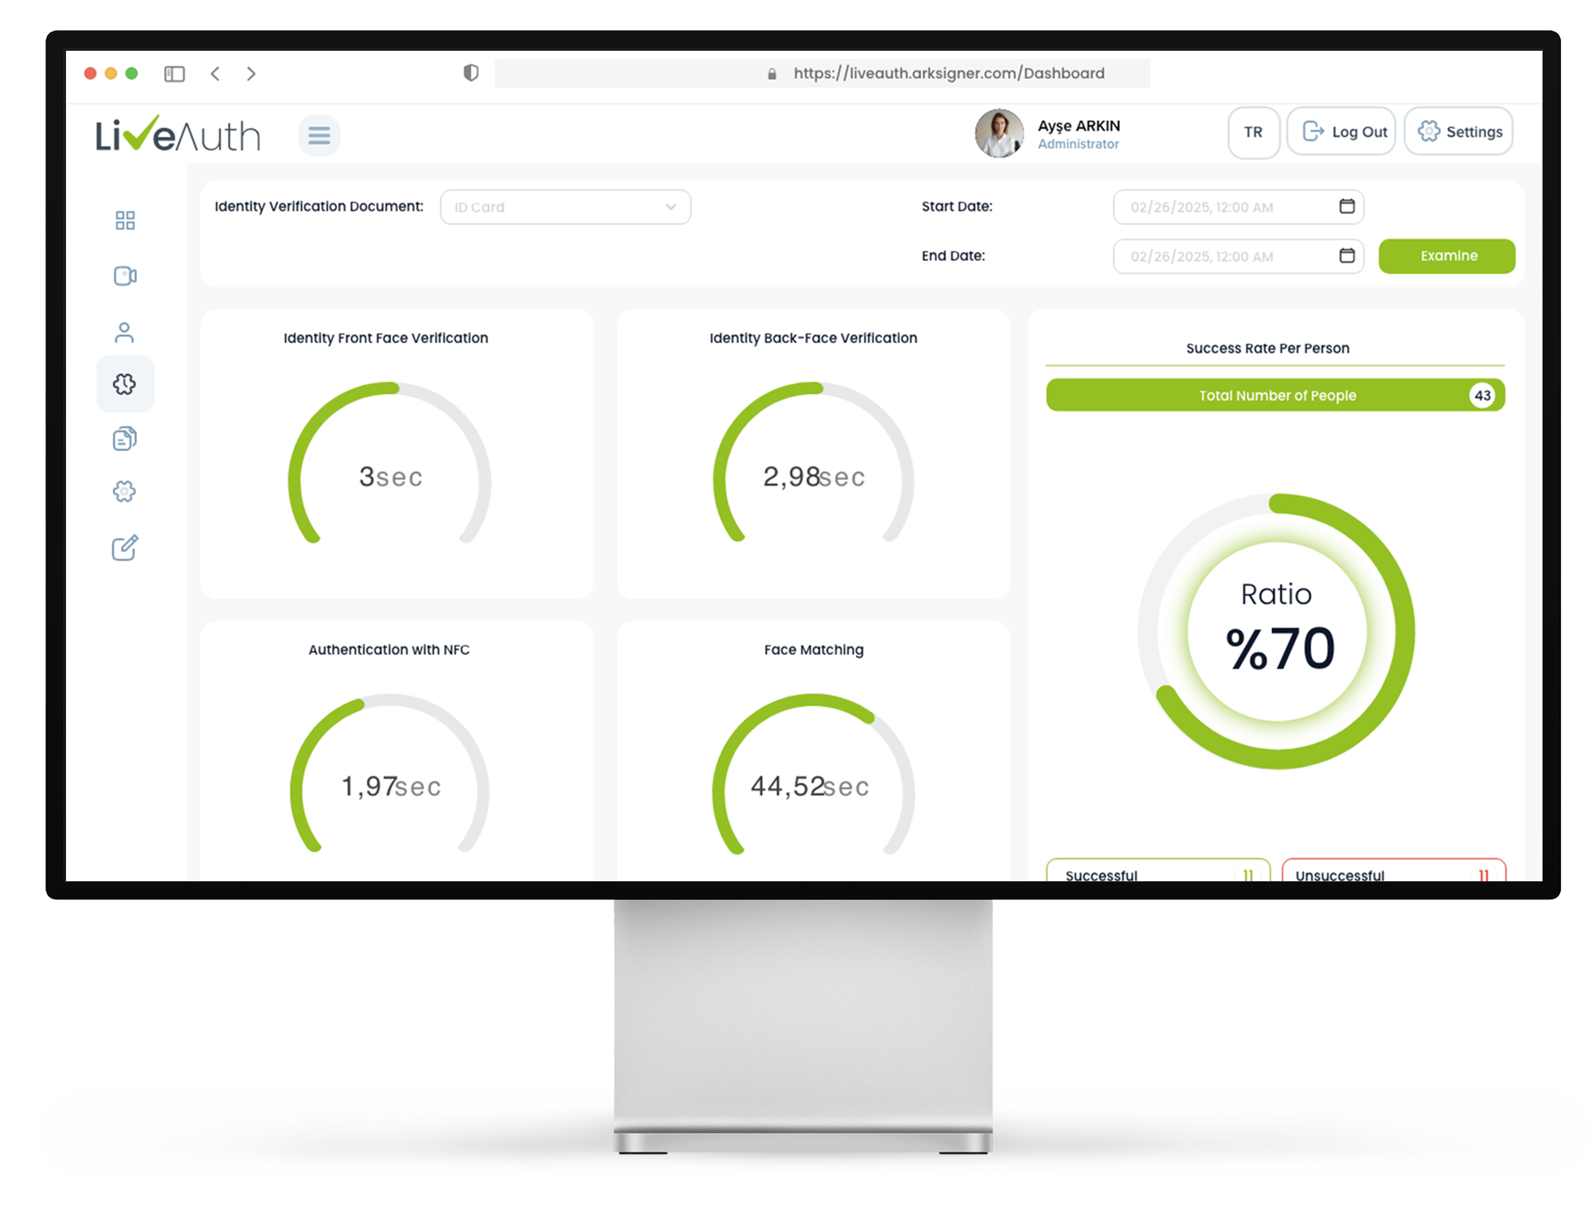Click Identity Back-Face Verification card title
Viewport: 1592px width, 1209px height.
coord(813,337)
